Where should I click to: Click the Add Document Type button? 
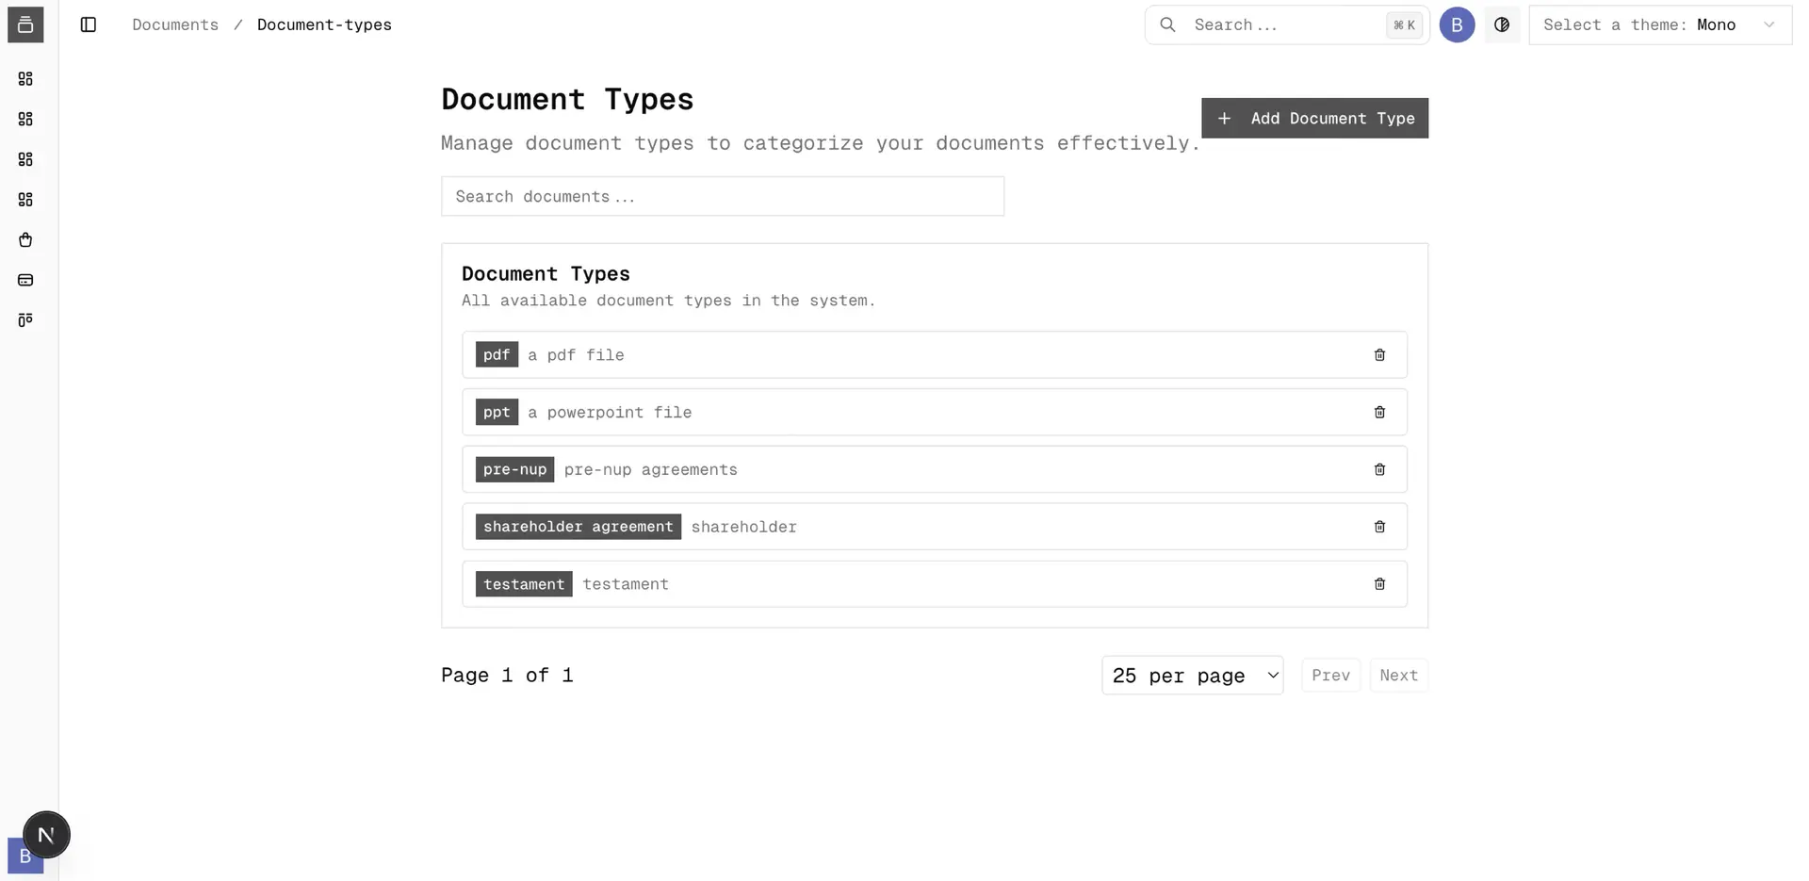(x=1314, y=118)
